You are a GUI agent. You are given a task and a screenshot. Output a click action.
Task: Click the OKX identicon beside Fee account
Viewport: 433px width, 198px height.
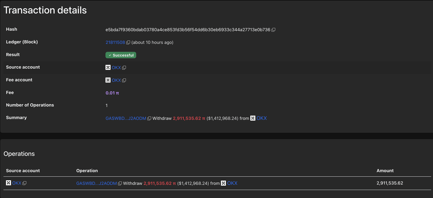tap(108, 80)
